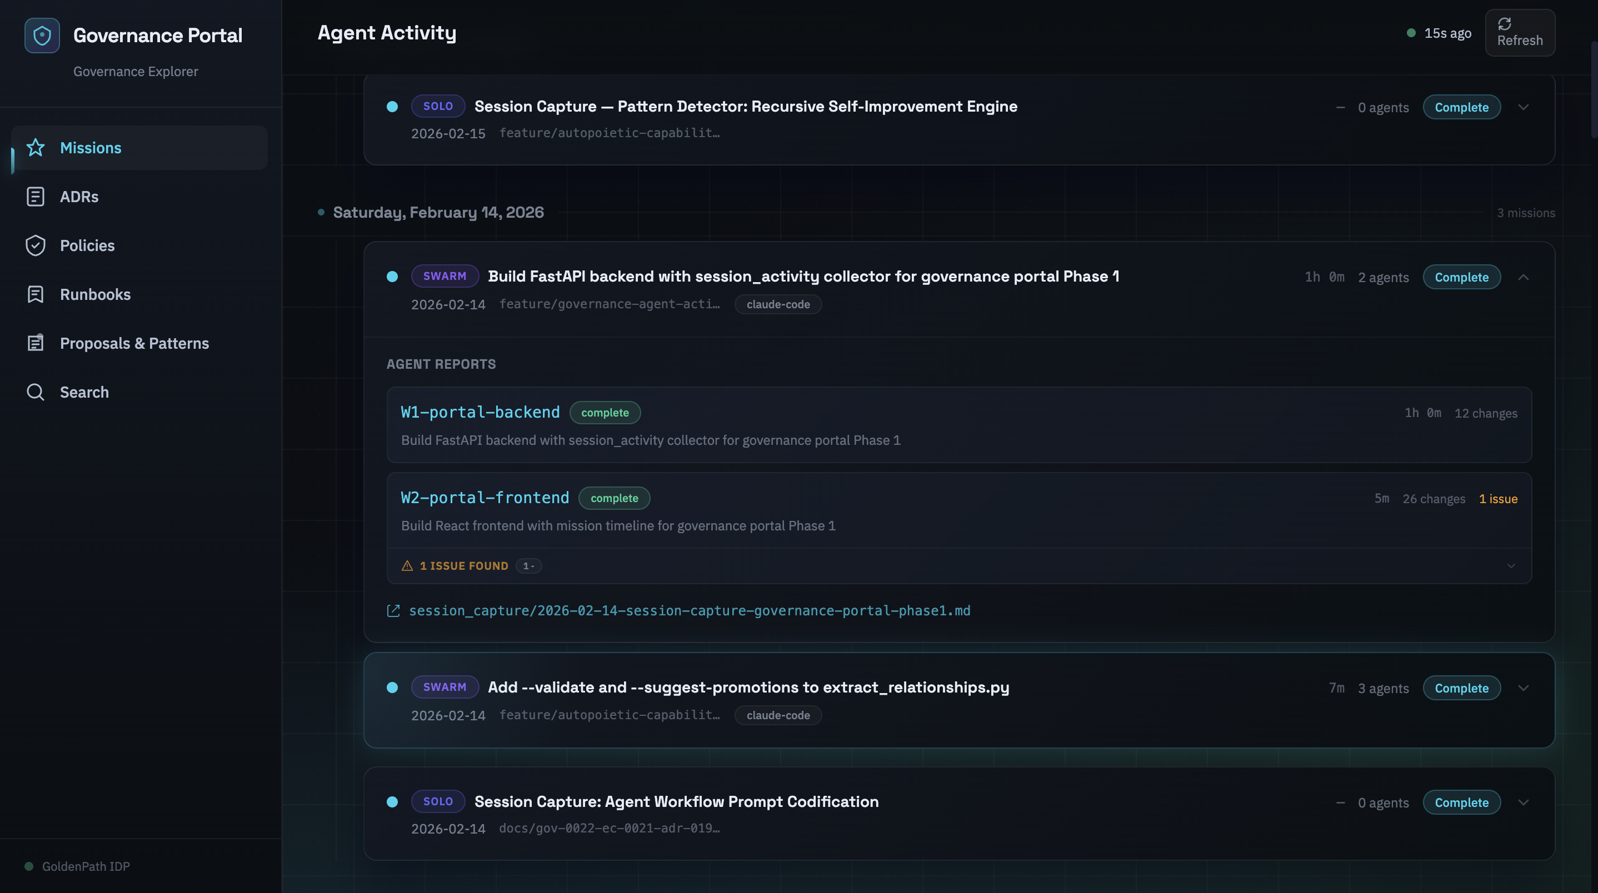Viewport: 1598px width, 893px height.
Task: Click the green status indicator next to 15s ago
Action: pyautogui.click(x=1412, y=33)
